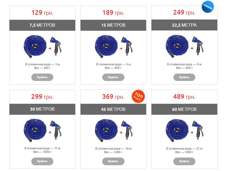
Task: Click the 299 грн. price text
Action: tap(42, 97)
